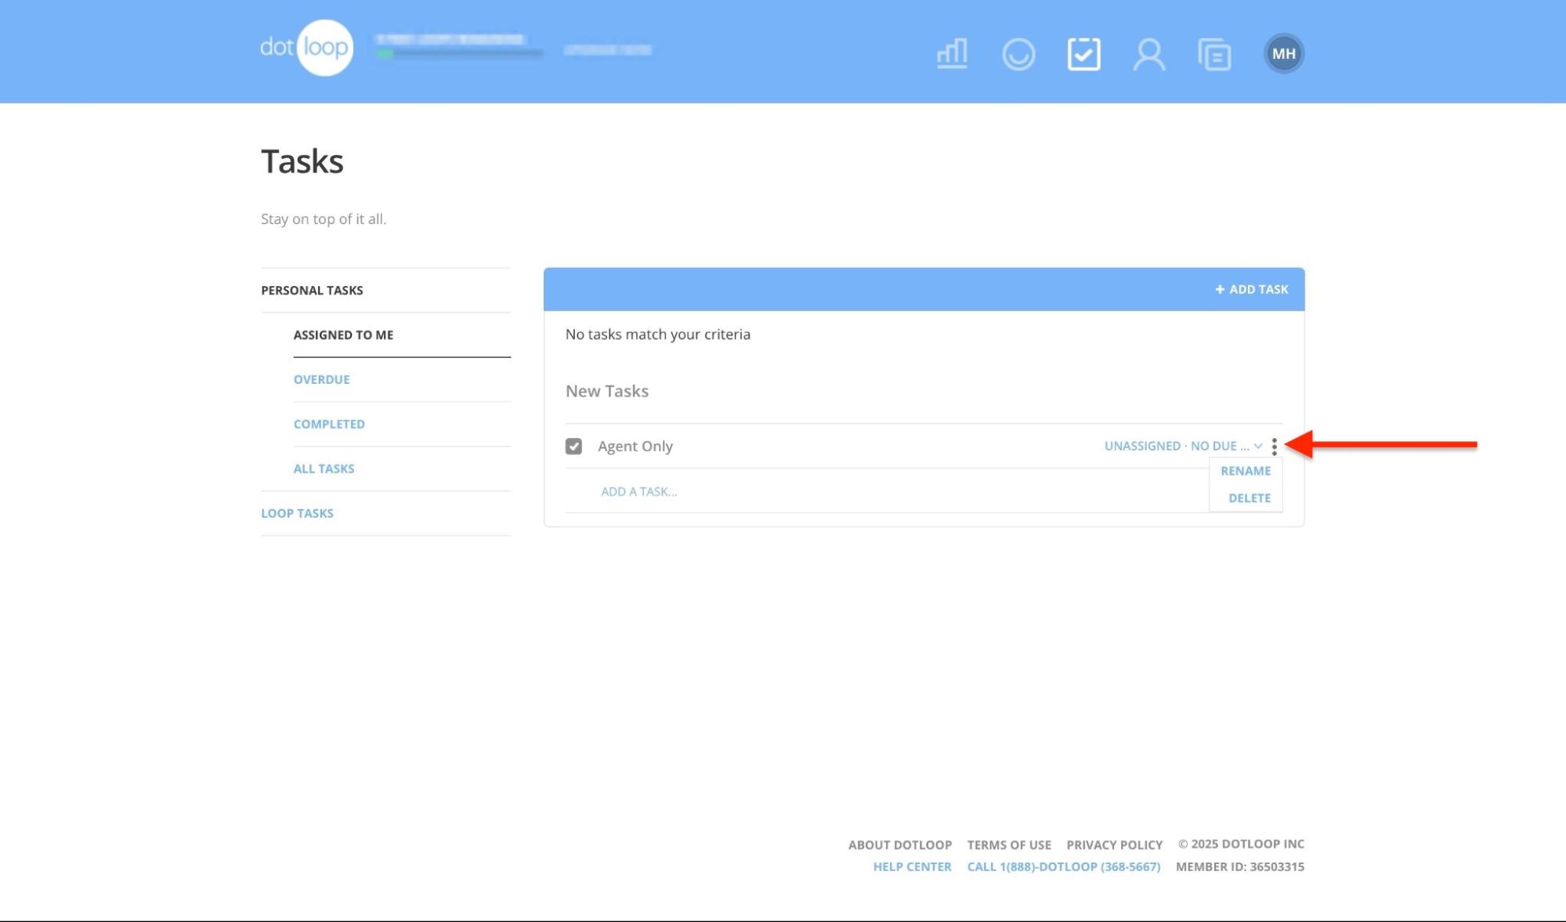The height and width of the screenshot is (922, 1566).
Task: Open the Agent Only assignment chevron
Action: click(x=1258, y=446)
